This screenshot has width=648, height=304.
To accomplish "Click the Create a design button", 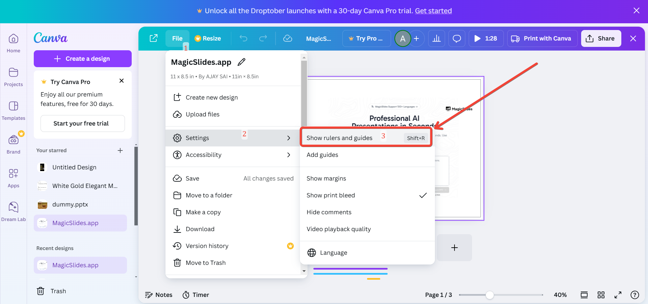I will coord(83,59).
